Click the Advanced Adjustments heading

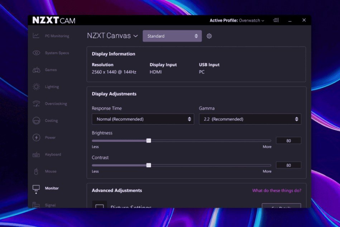(x=117, y=191)
